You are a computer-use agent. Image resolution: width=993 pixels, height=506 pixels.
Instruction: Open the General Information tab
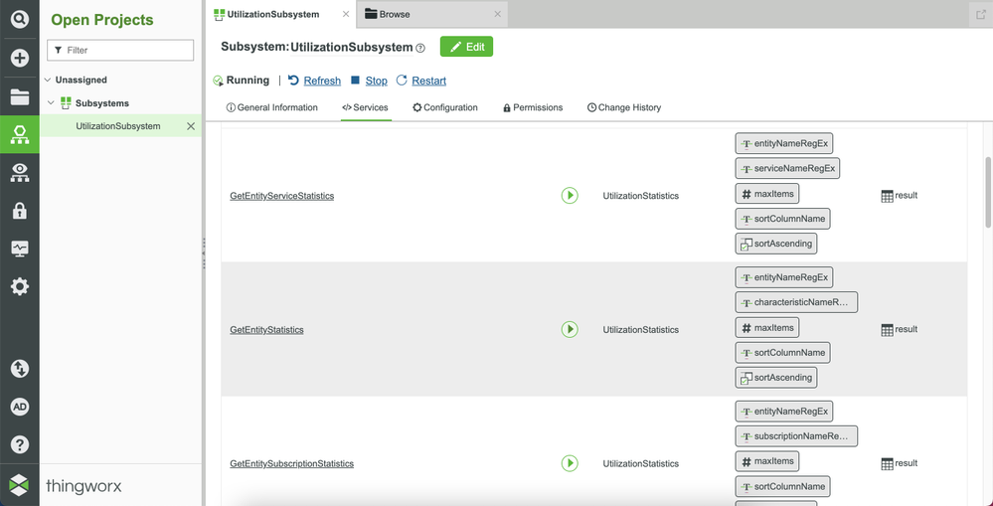pos(272,107)
